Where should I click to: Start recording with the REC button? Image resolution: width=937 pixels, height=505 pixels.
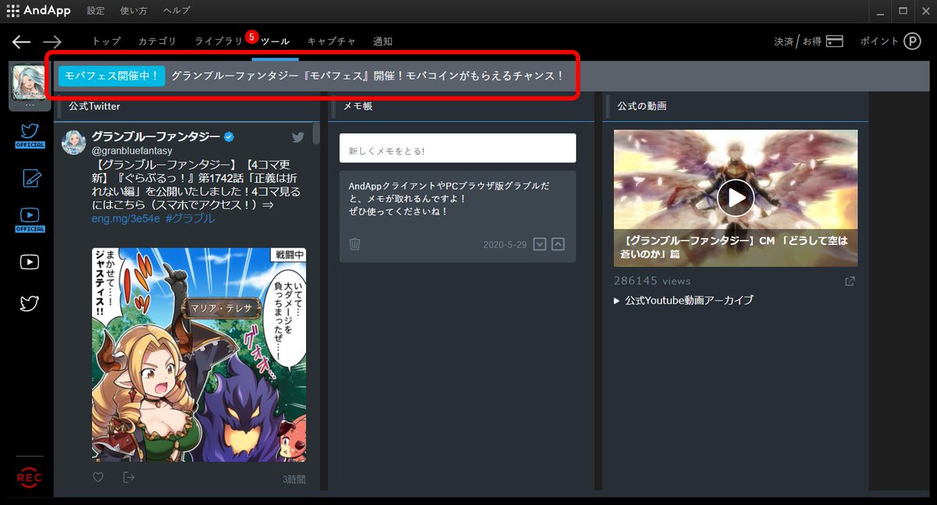[30, 477]
